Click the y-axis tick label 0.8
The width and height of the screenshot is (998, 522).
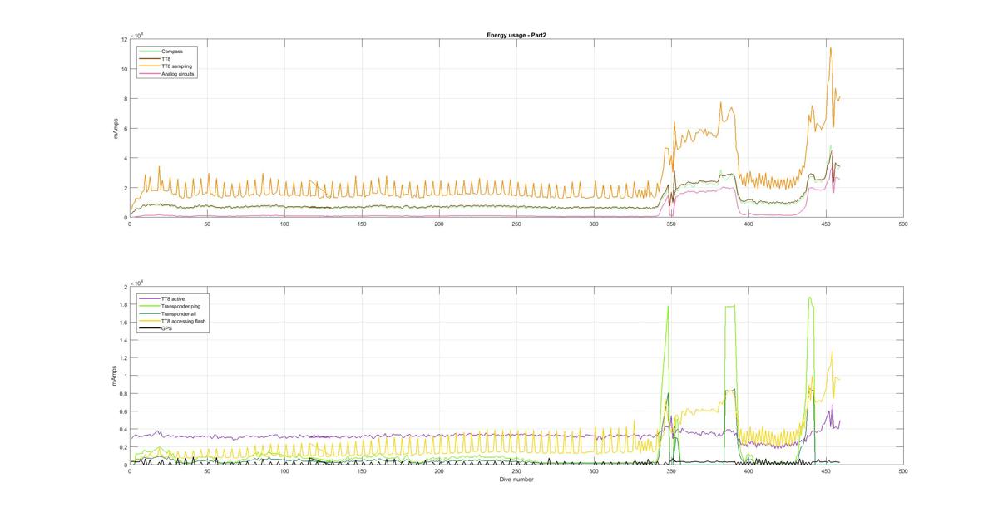point(123,394)
